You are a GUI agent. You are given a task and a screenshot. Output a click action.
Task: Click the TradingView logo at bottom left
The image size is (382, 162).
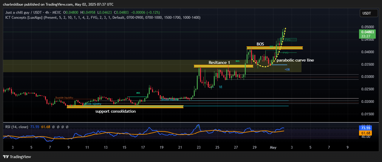(17, 157)
